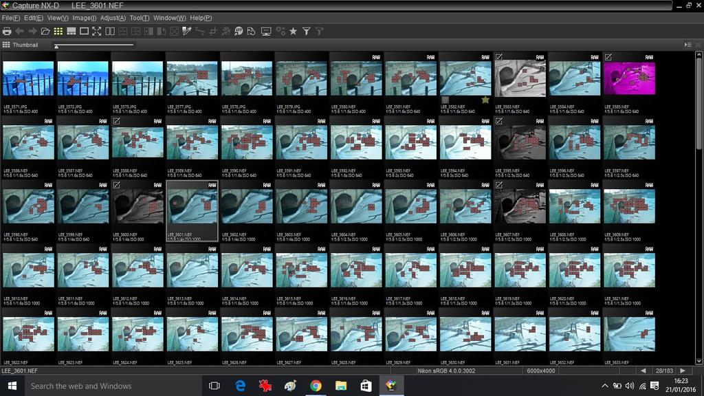The image size is (704, 396).
Task: Select the white balance eyedropper tool
Action: click(x=186, y=31)
